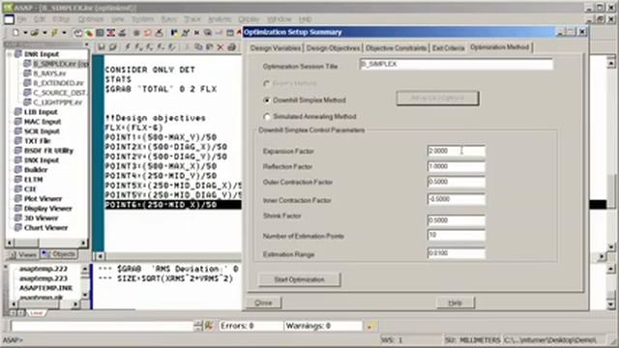Screen dimensions: 619x348
Task: Click the Print icon in editor toolbar
Action: (232, 47)
